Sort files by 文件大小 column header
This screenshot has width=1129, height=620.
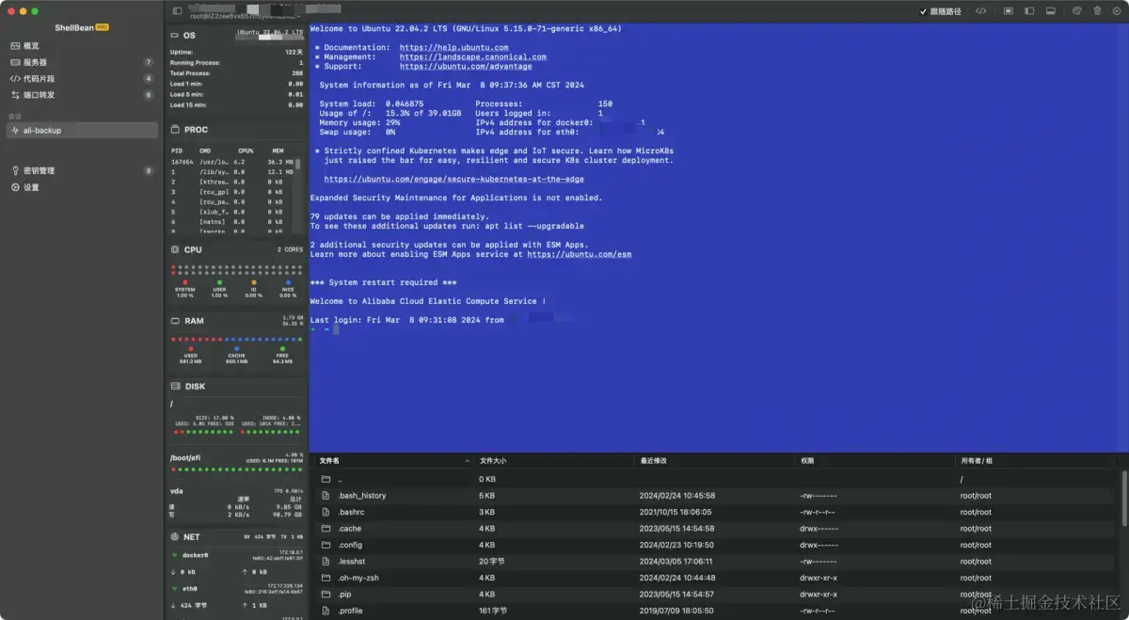click(x=555, y=461)
